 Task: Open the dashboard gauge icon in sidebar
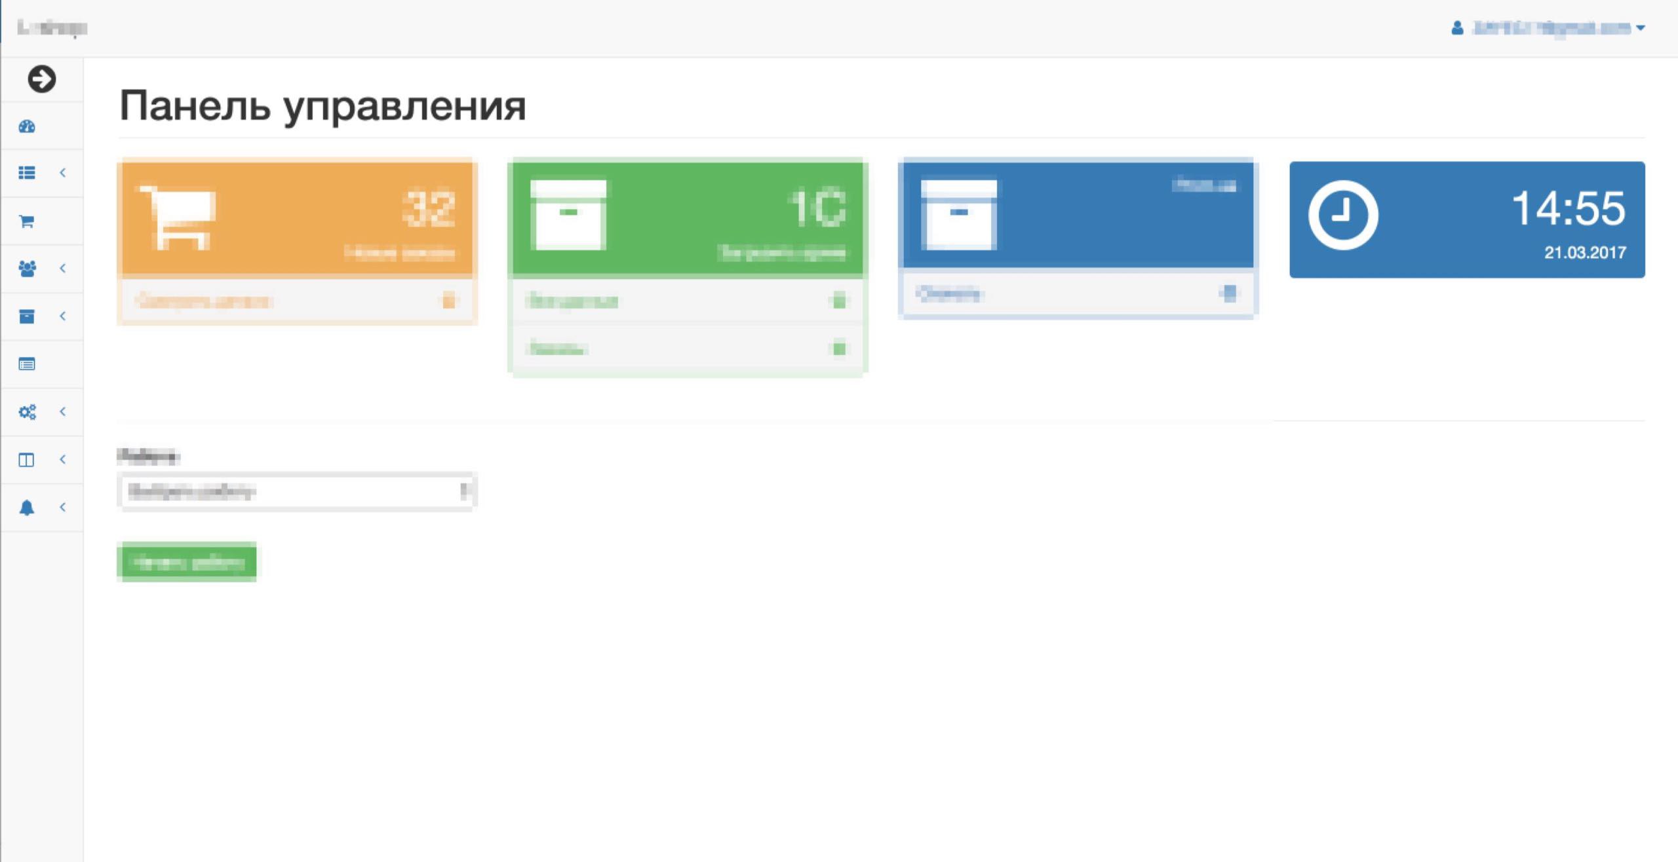pyautogui.click(x=27, y=126)
